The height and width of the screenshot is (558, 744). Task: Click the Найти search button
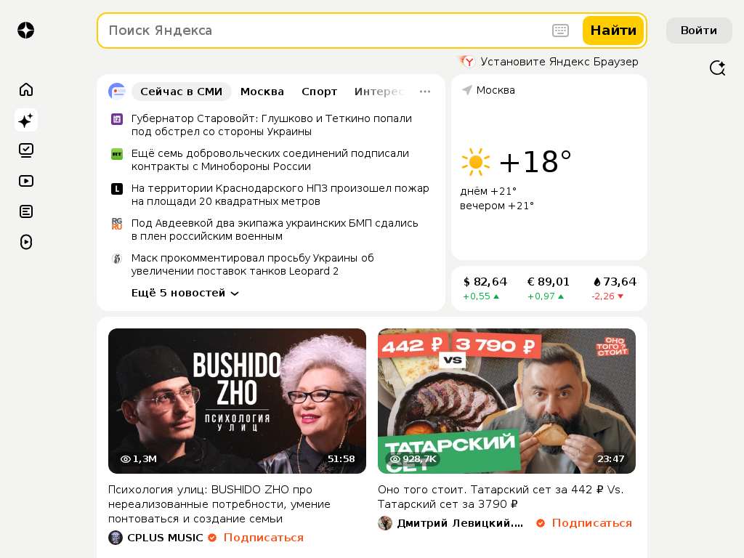tap(613, 31)
